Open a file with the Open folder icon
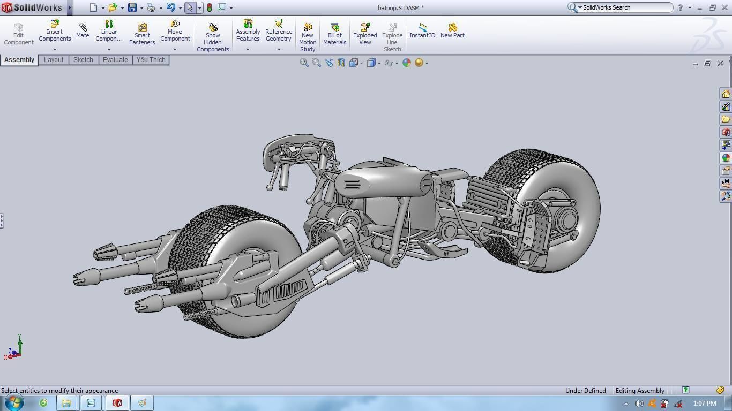Viewport: 732px width, 411px height. pyautogui.click(x=113, y=7)
